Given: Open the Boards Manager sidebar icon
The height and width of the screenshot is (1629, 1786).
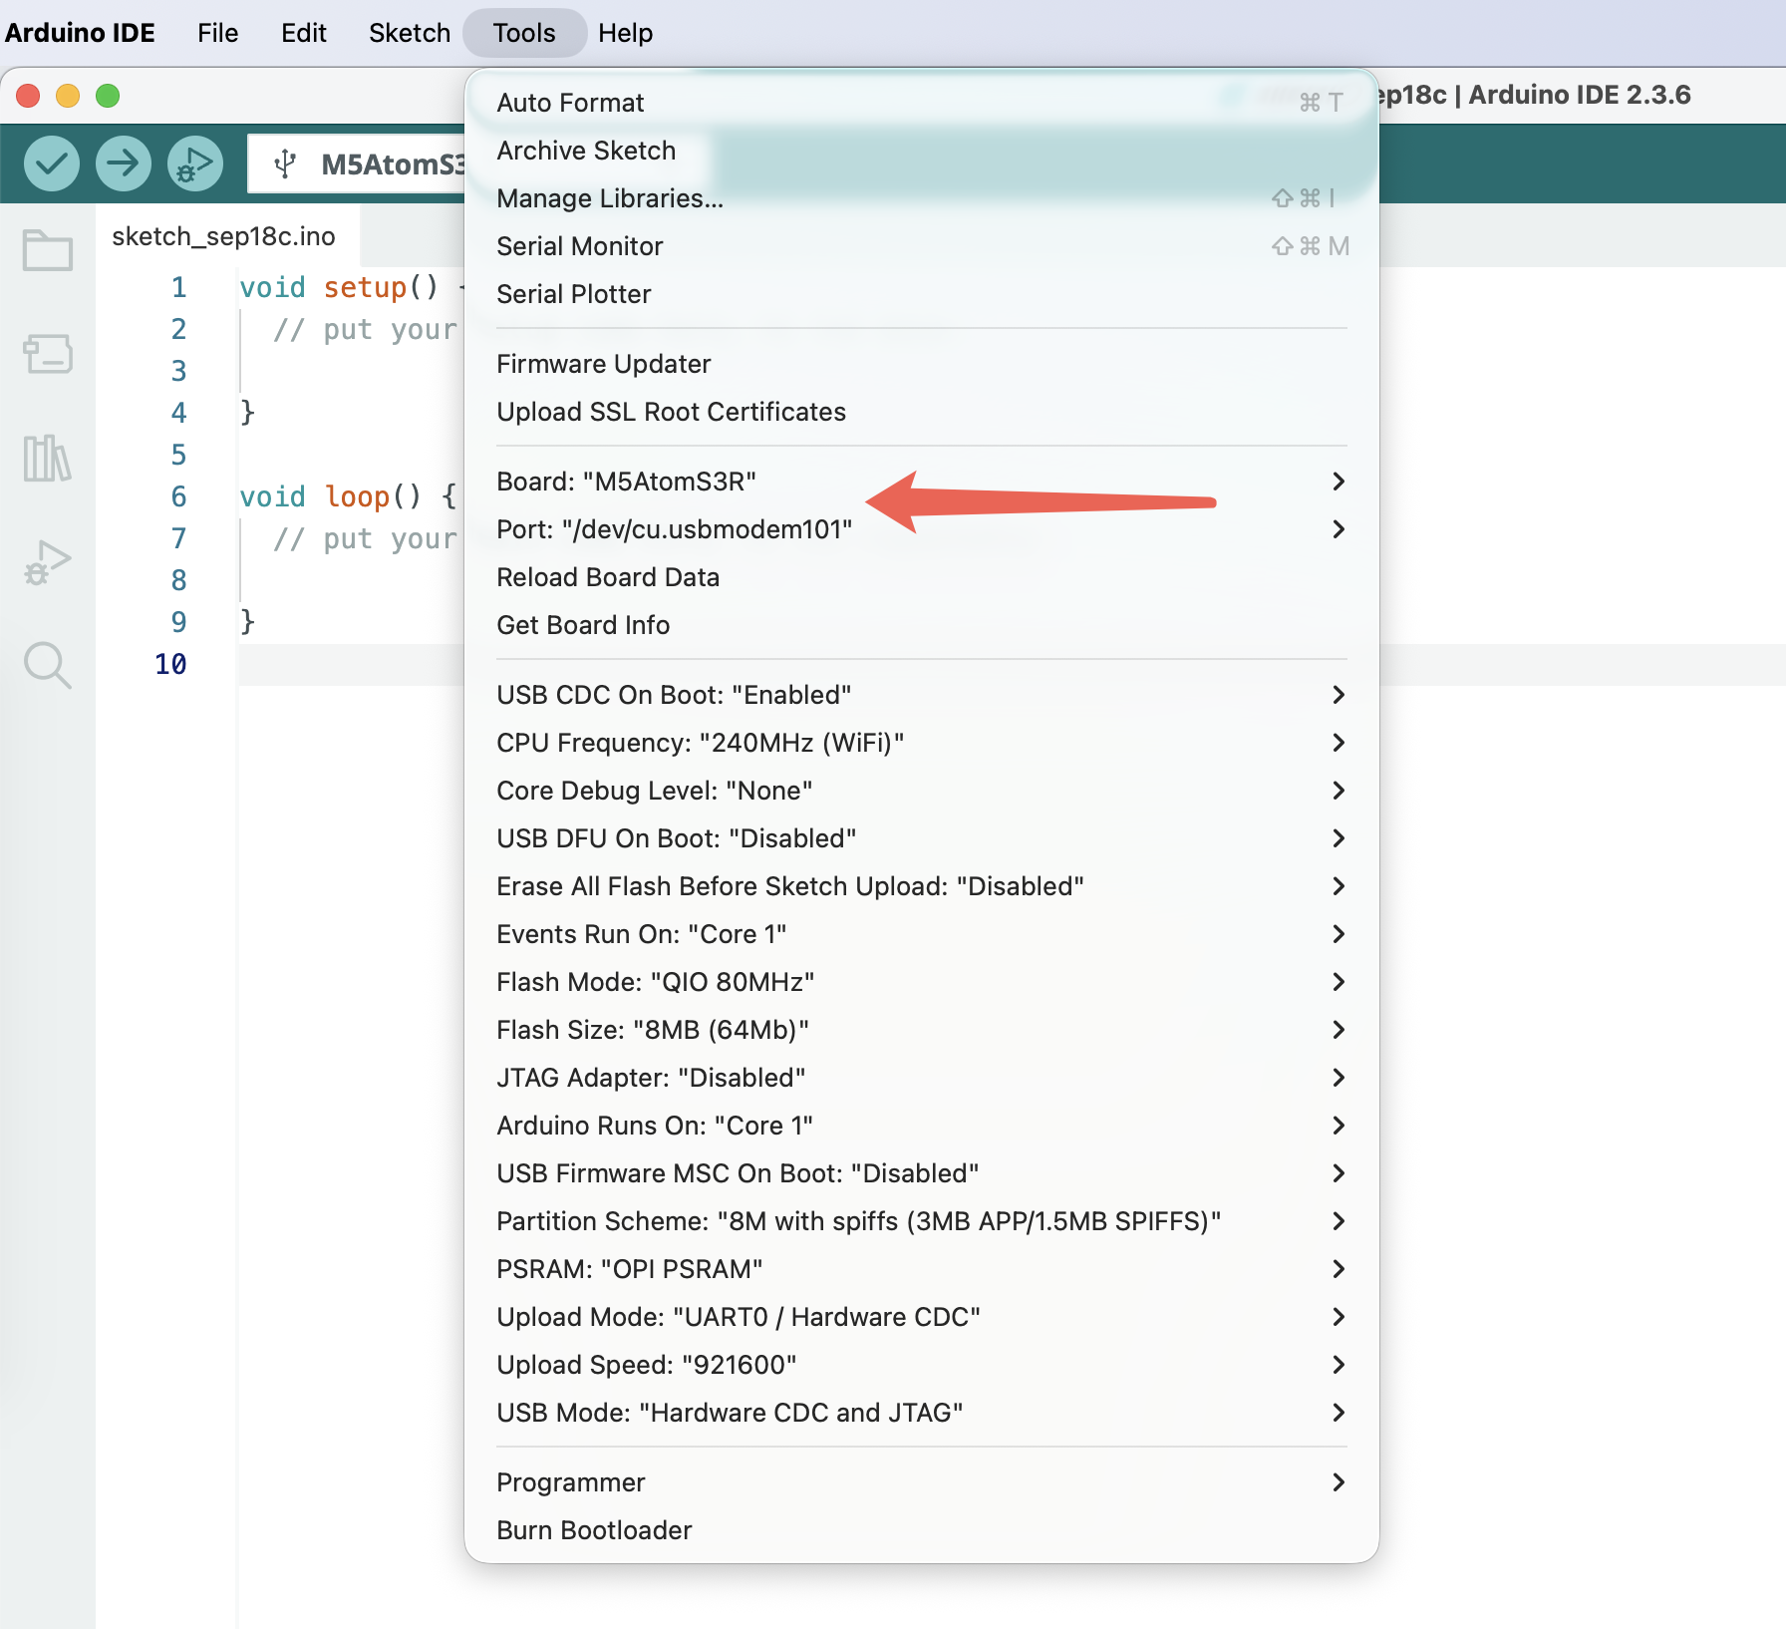Looking at the screenshot, I should [47, 354].
